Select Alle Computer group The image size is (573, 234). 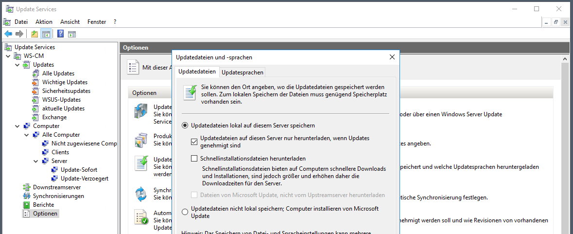click(x=61, y=135)
